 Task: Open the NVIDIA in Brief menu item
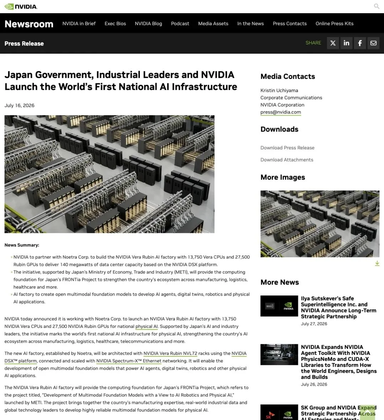pos(79,23)
